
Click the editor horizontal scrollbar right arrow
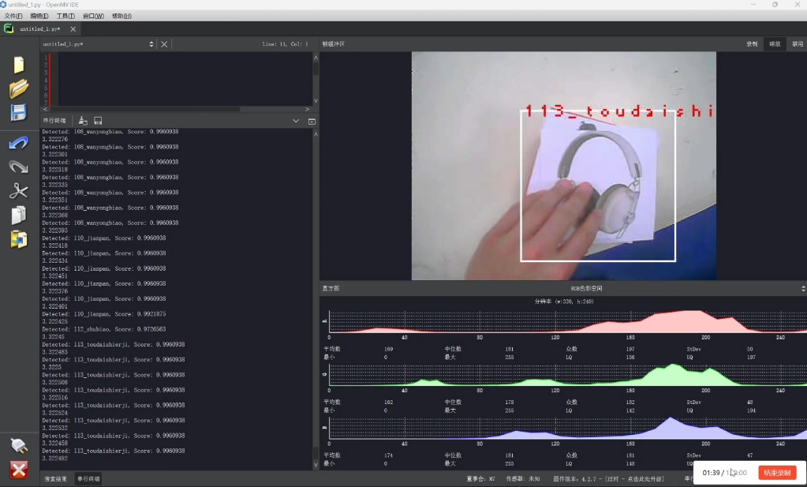(307, 109)
